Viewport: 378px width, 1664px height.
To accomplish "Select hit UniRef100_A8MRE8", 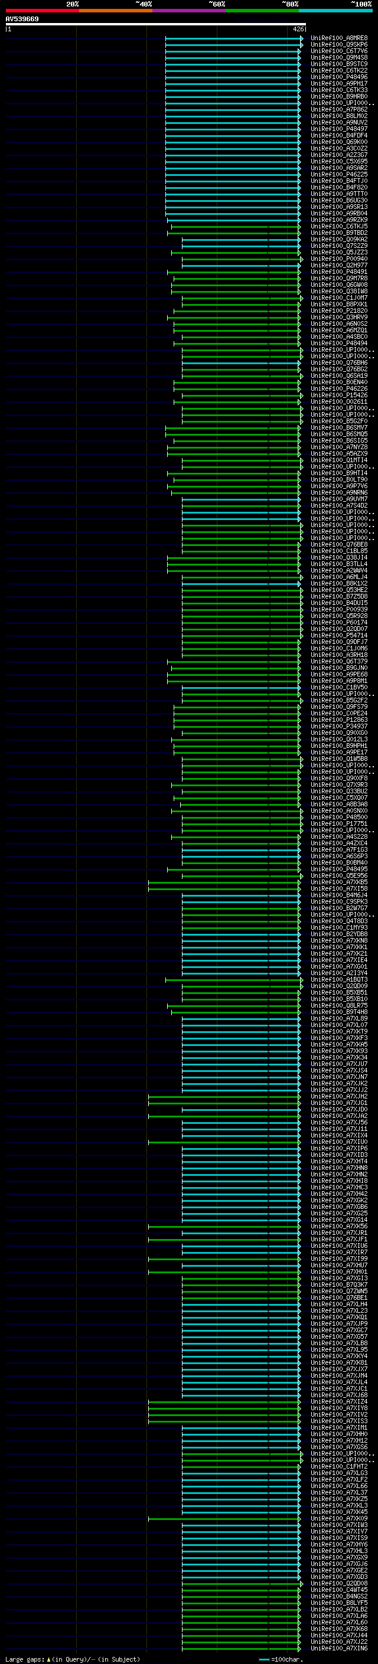I will click(339, 38).
